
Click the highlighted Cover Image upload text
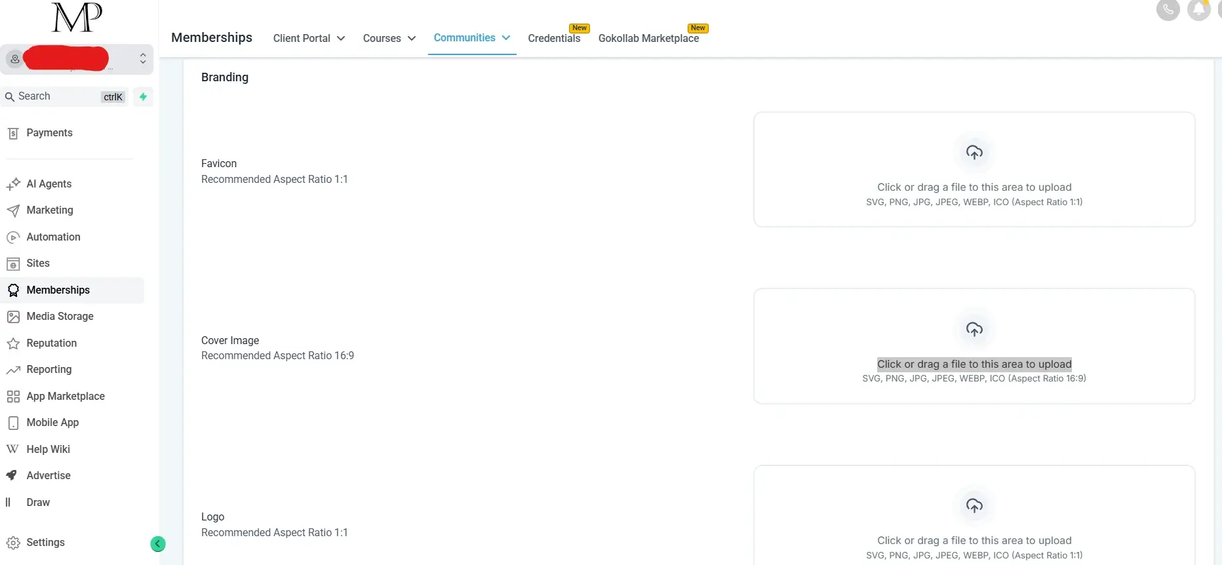(974, 364)
